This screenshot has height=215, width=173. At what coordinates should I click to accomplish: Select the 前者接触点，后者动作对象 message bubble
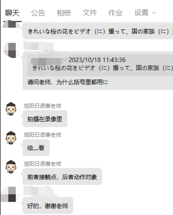pyautogui.click(x=62, y=177)
